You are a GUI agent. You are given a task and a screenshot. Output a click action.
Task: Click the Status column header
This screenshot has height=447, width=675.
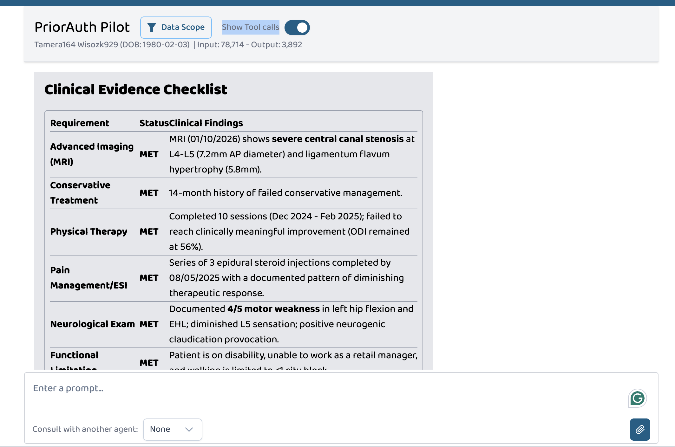(154, 123)
